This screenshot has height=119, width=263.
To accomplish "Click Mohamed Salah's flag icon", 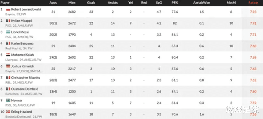I will (x=8, y=55).
